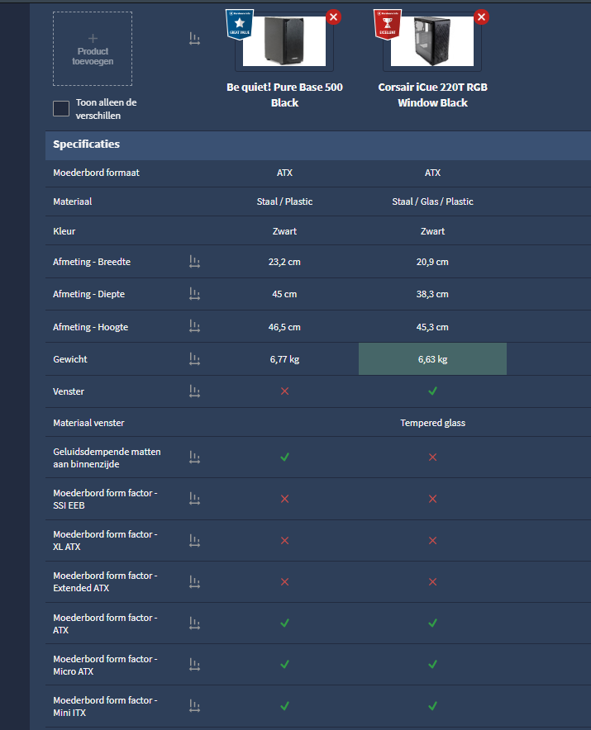
Task: Click the 'Product toevoegen' add box
Action: coord(92,49)
